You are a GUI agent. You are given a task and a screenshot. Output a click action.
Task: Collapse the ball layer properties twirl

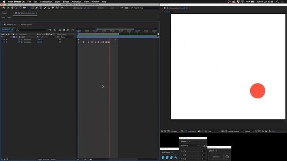click(x=12, y=37)
